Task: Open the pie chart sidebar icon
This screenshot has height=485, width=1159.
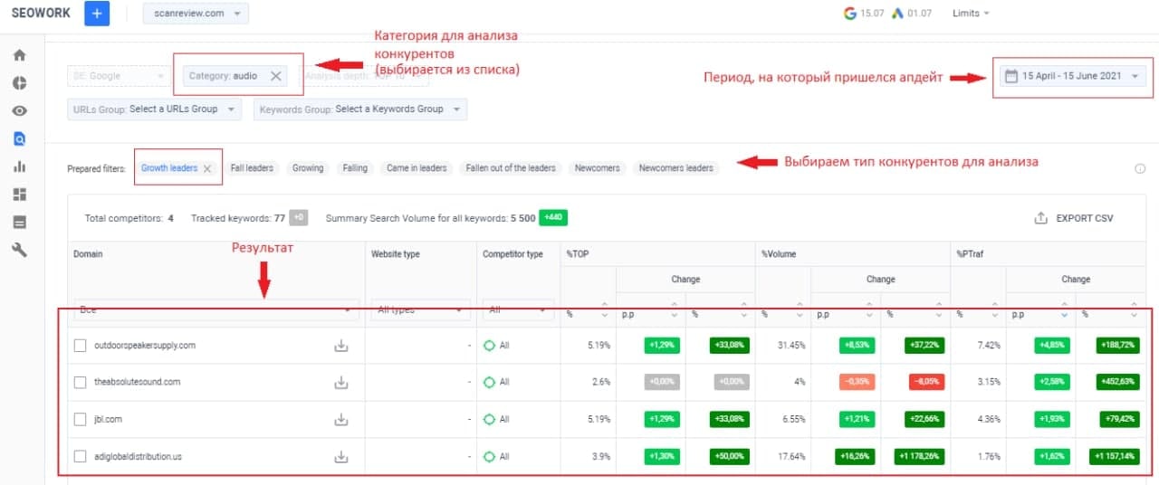Action: pyautogui.click(x=19, y=83)
